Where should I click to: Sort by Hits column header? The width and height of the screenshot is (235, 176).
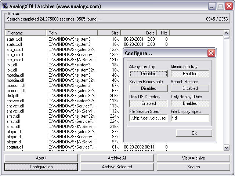[x=163, y=33]
